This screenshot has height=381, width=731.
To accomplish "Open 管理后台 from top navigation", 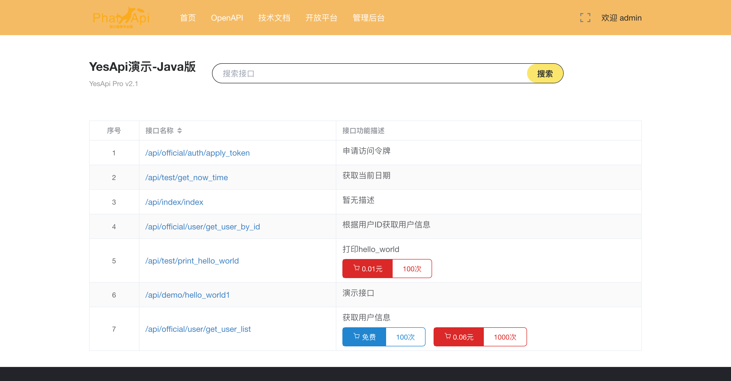I will point(368,18).
